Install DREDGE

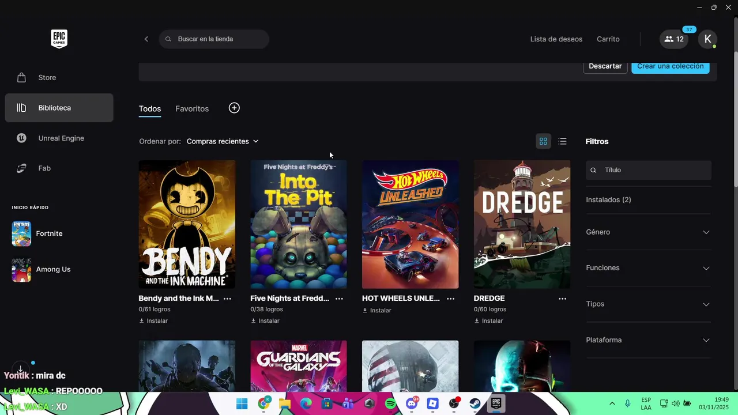tap(489, 321)
